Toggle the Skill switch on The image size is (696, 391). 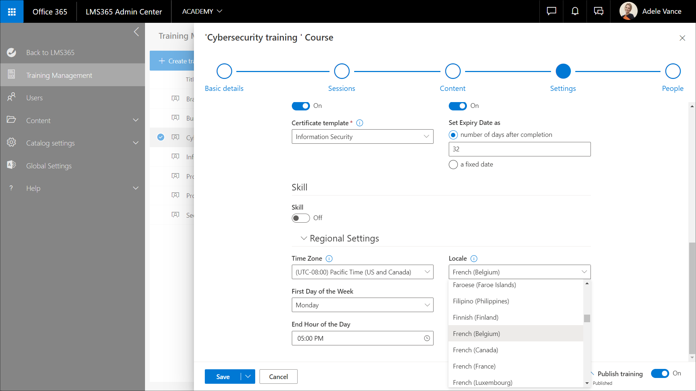(301, 218)
